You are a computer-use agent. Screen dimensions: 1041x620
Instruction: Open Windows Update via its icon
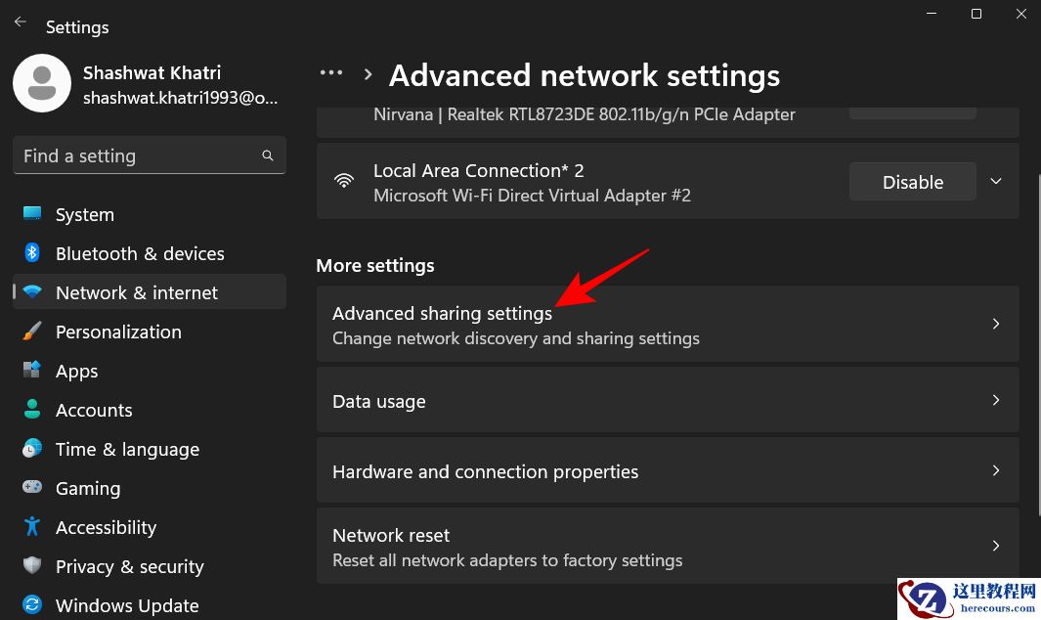34,605
